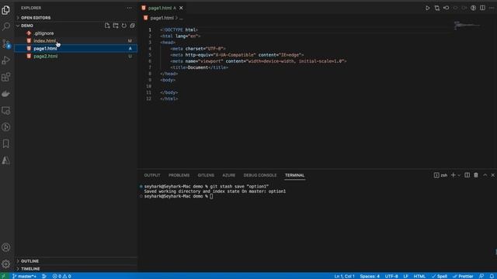Open the Source Control view
The width and height of the screenshot is (497, 279).
tap(5, 43)
